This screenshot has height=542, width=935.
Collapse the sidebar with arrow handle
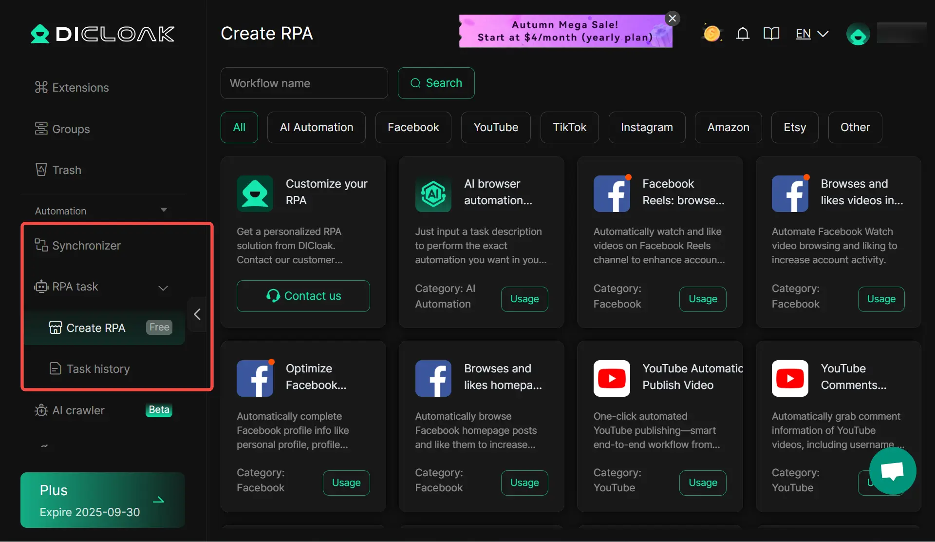197,314
